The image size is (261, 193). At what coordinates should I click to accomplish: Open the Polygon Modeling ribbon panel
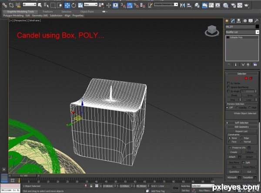coord(13,16)
